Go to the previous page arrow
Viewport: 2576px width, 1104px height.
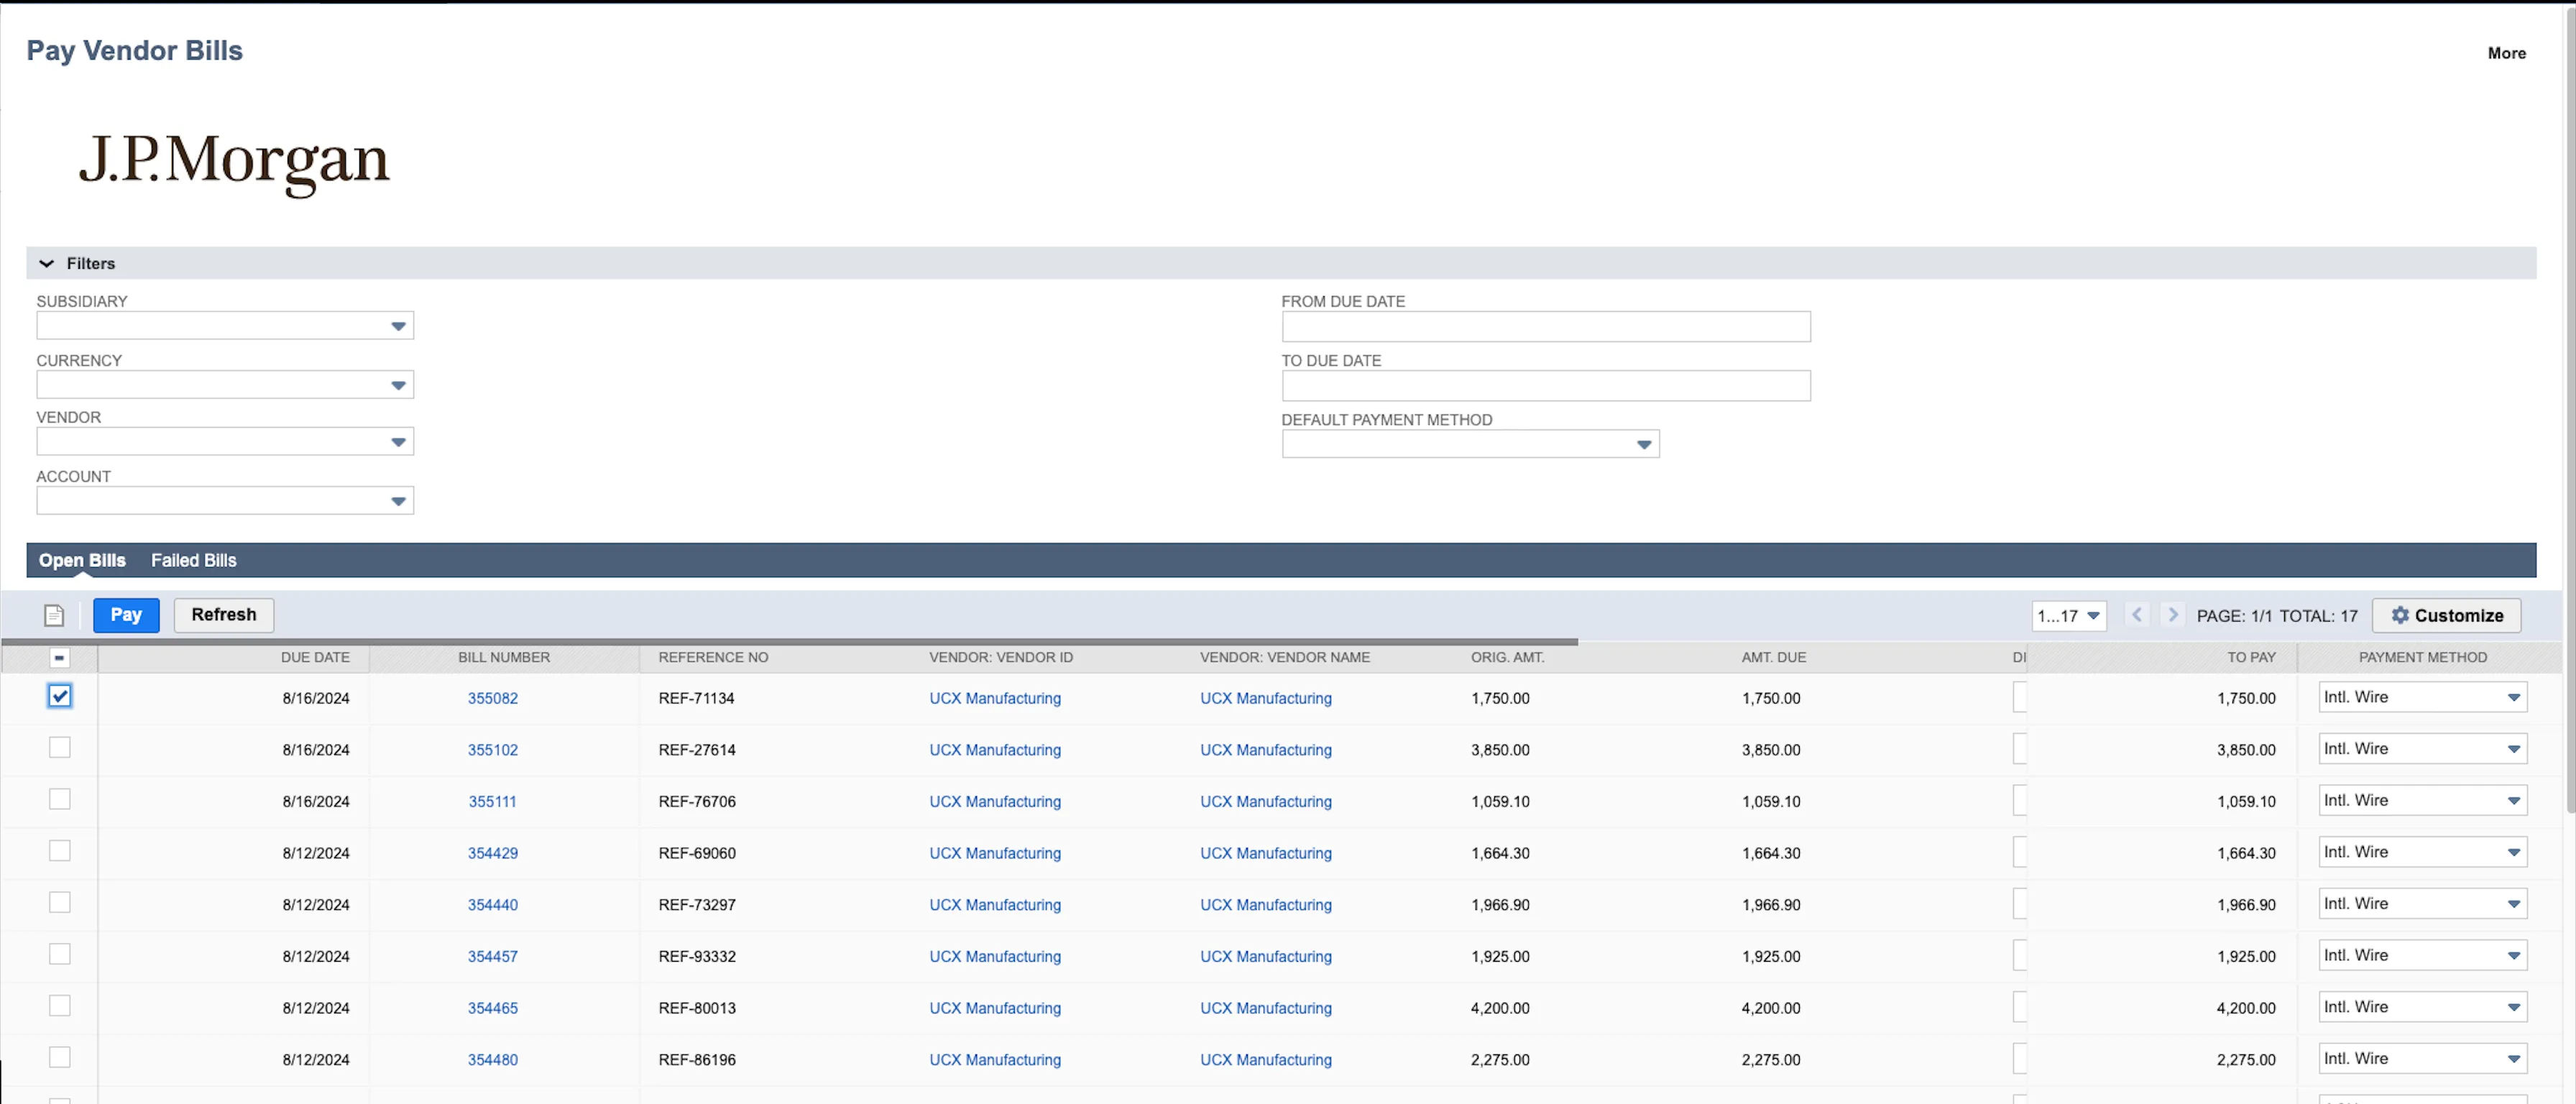2136,615
